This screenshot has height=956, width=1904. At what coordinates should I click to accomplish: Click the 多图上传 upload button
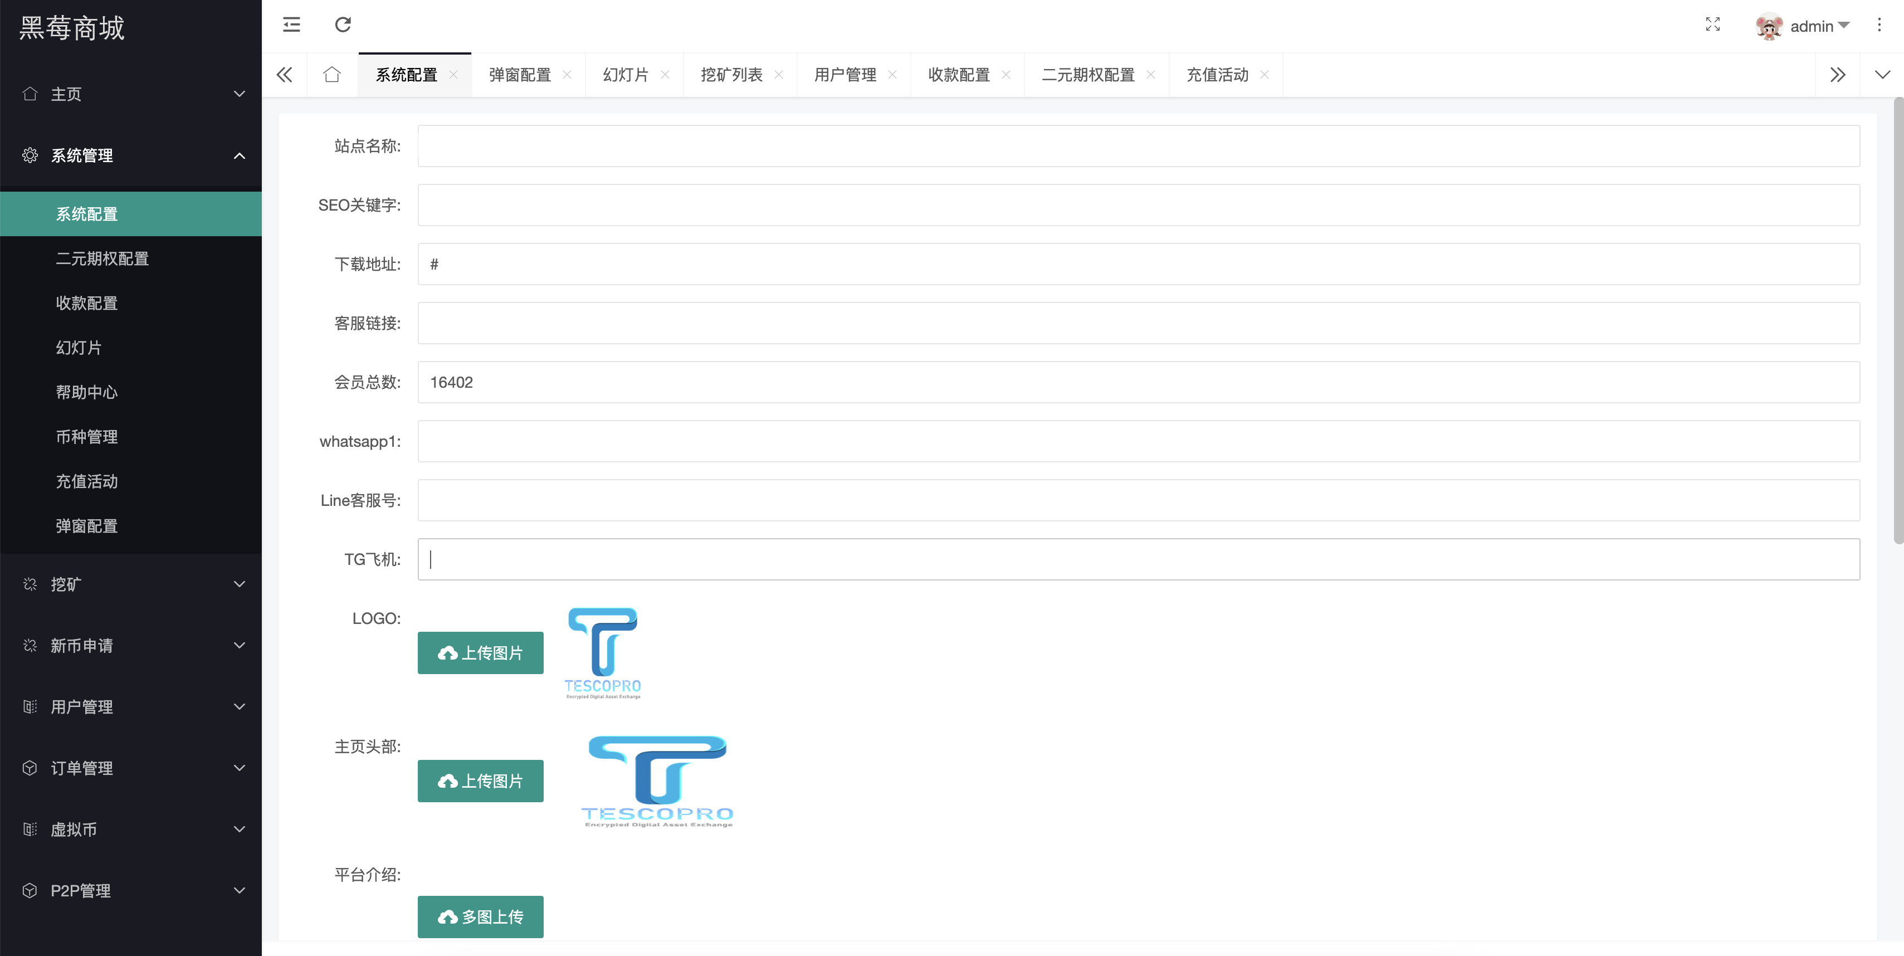pos(480,916)
